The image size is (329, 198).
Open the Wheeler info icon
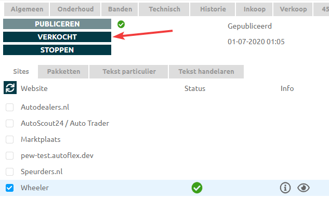[285, 188]
